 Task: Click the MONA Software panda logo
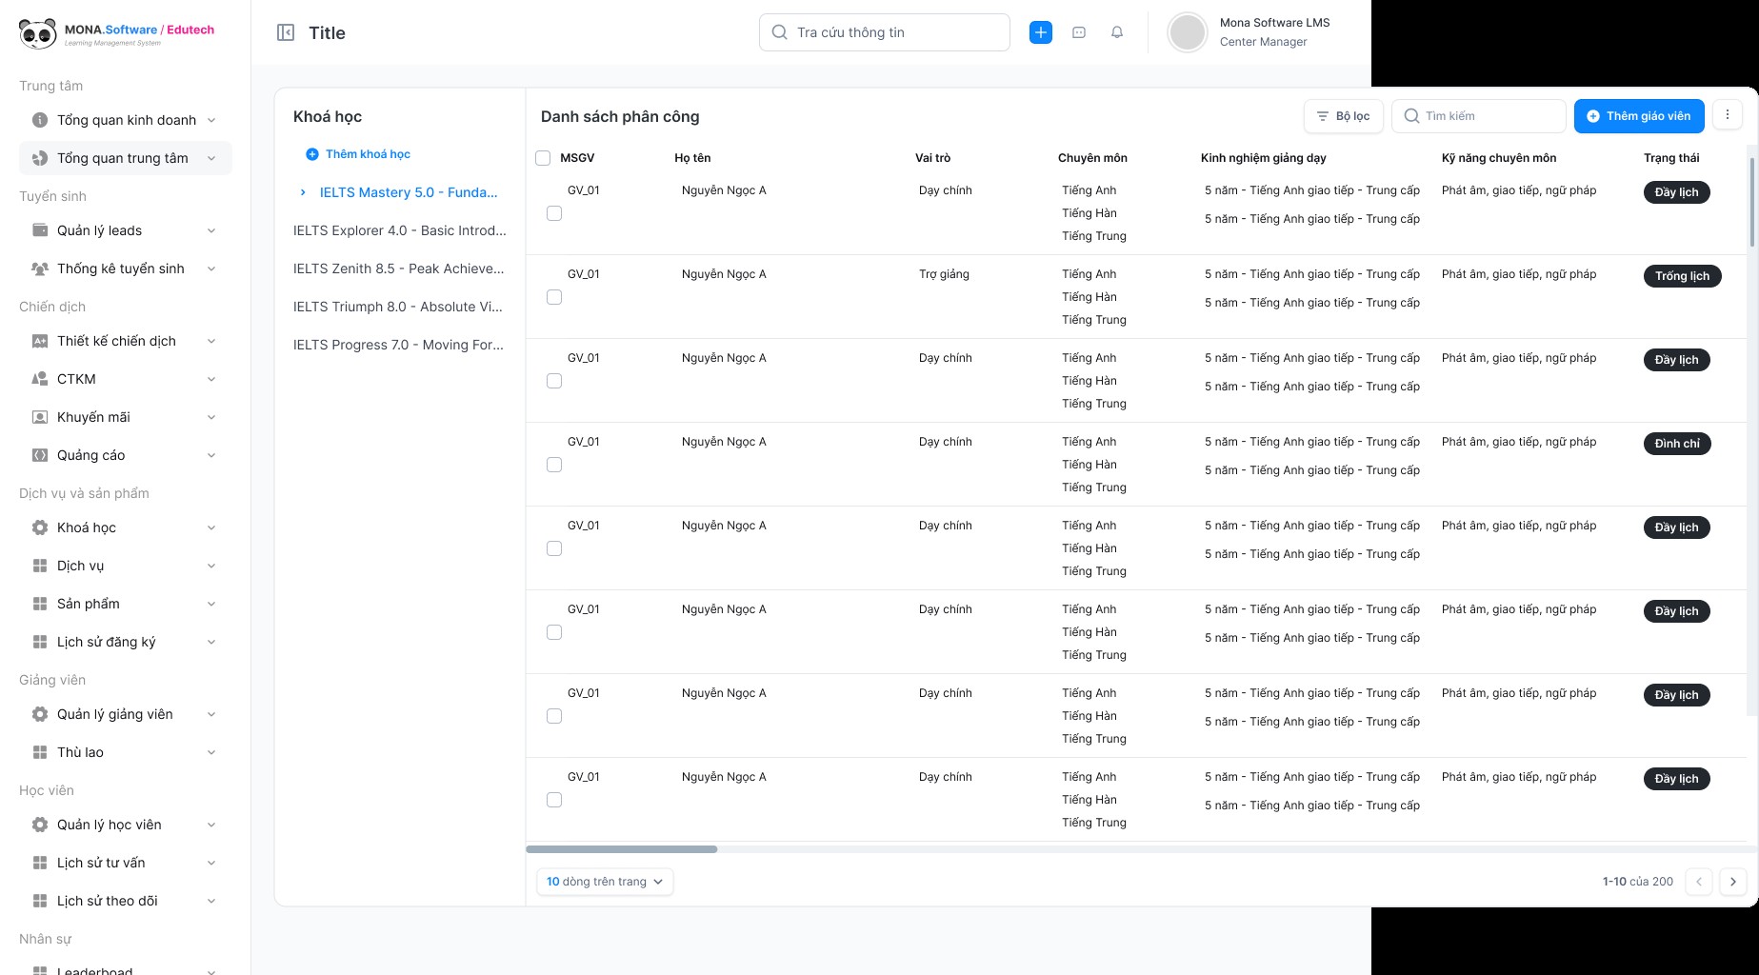pos(38,33)
